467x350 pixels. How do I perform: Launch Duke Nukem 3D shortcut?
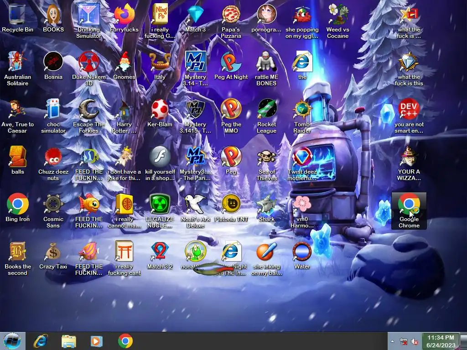point(88,68)
